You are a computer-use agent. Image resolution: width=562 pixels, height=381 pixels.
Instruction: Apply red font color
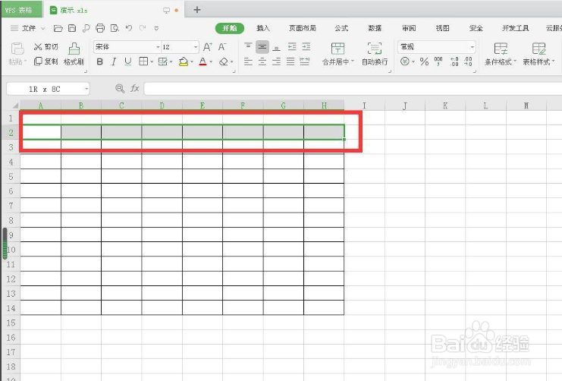pyautogui.click(x=203, y=61)
